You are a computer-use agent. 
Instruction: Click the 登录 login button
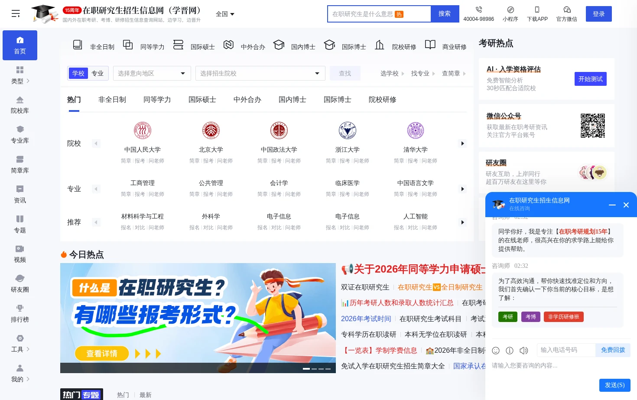point(599,14)
